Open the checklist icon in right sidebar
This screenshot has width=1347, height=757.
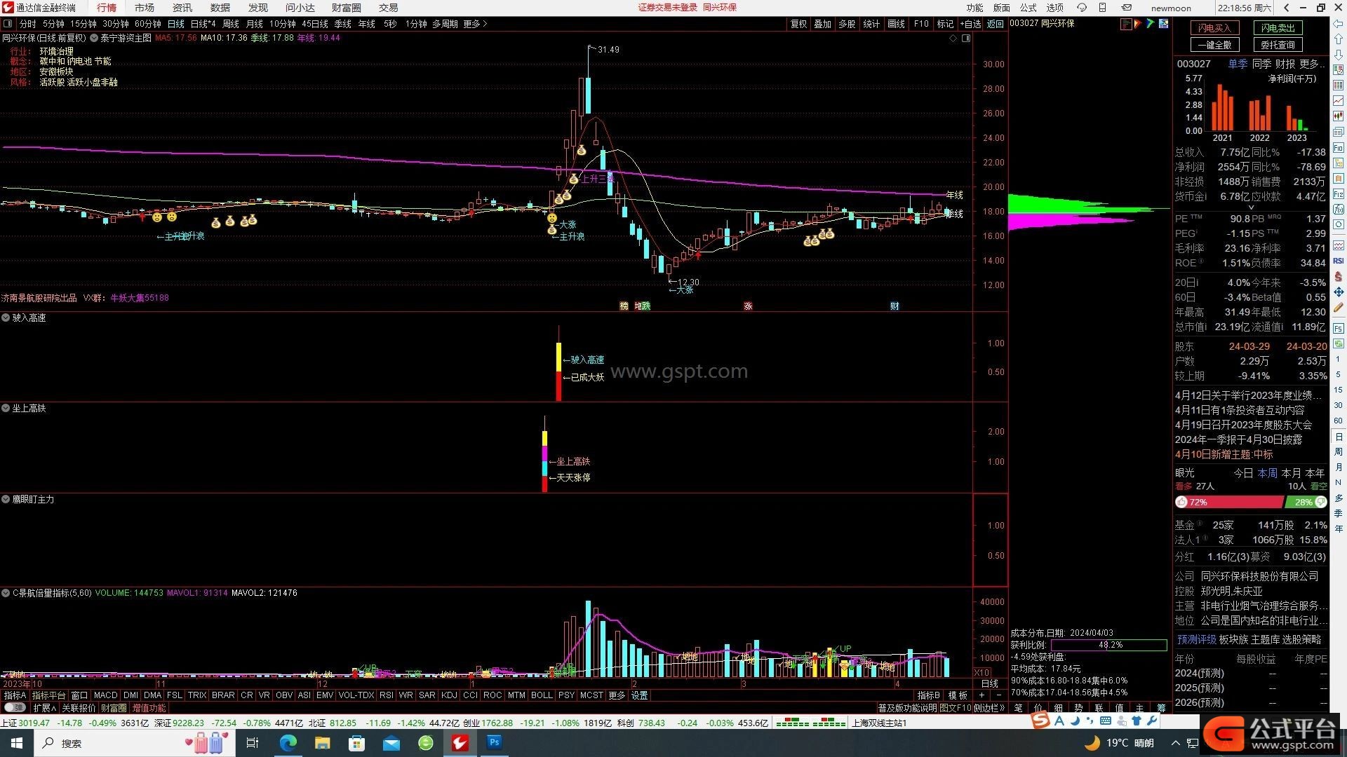[x=1339, y=70]
